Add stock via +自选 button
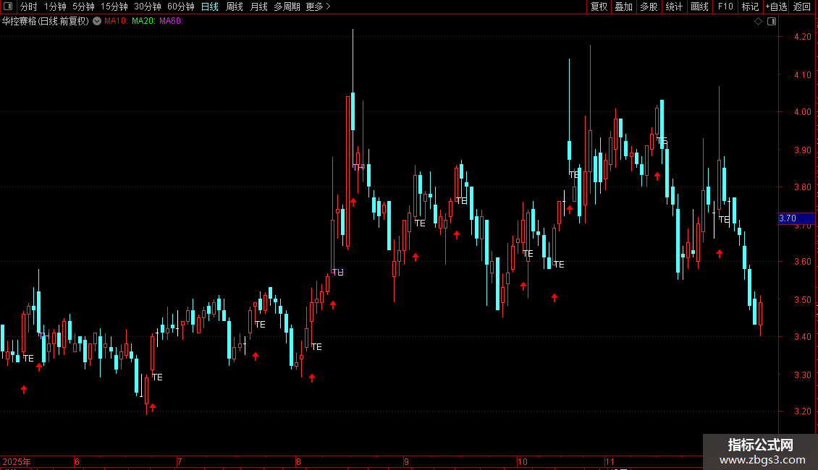Screen dimensions: 818x470 click(776, 7)
